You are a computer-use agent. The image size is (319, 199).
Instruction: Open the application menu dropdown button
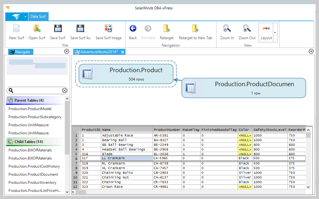pyautogui.click(x=17, y=16)
